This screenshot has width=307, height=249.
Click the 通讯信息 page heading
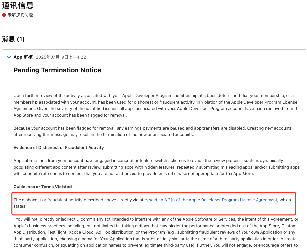point(18,5)
